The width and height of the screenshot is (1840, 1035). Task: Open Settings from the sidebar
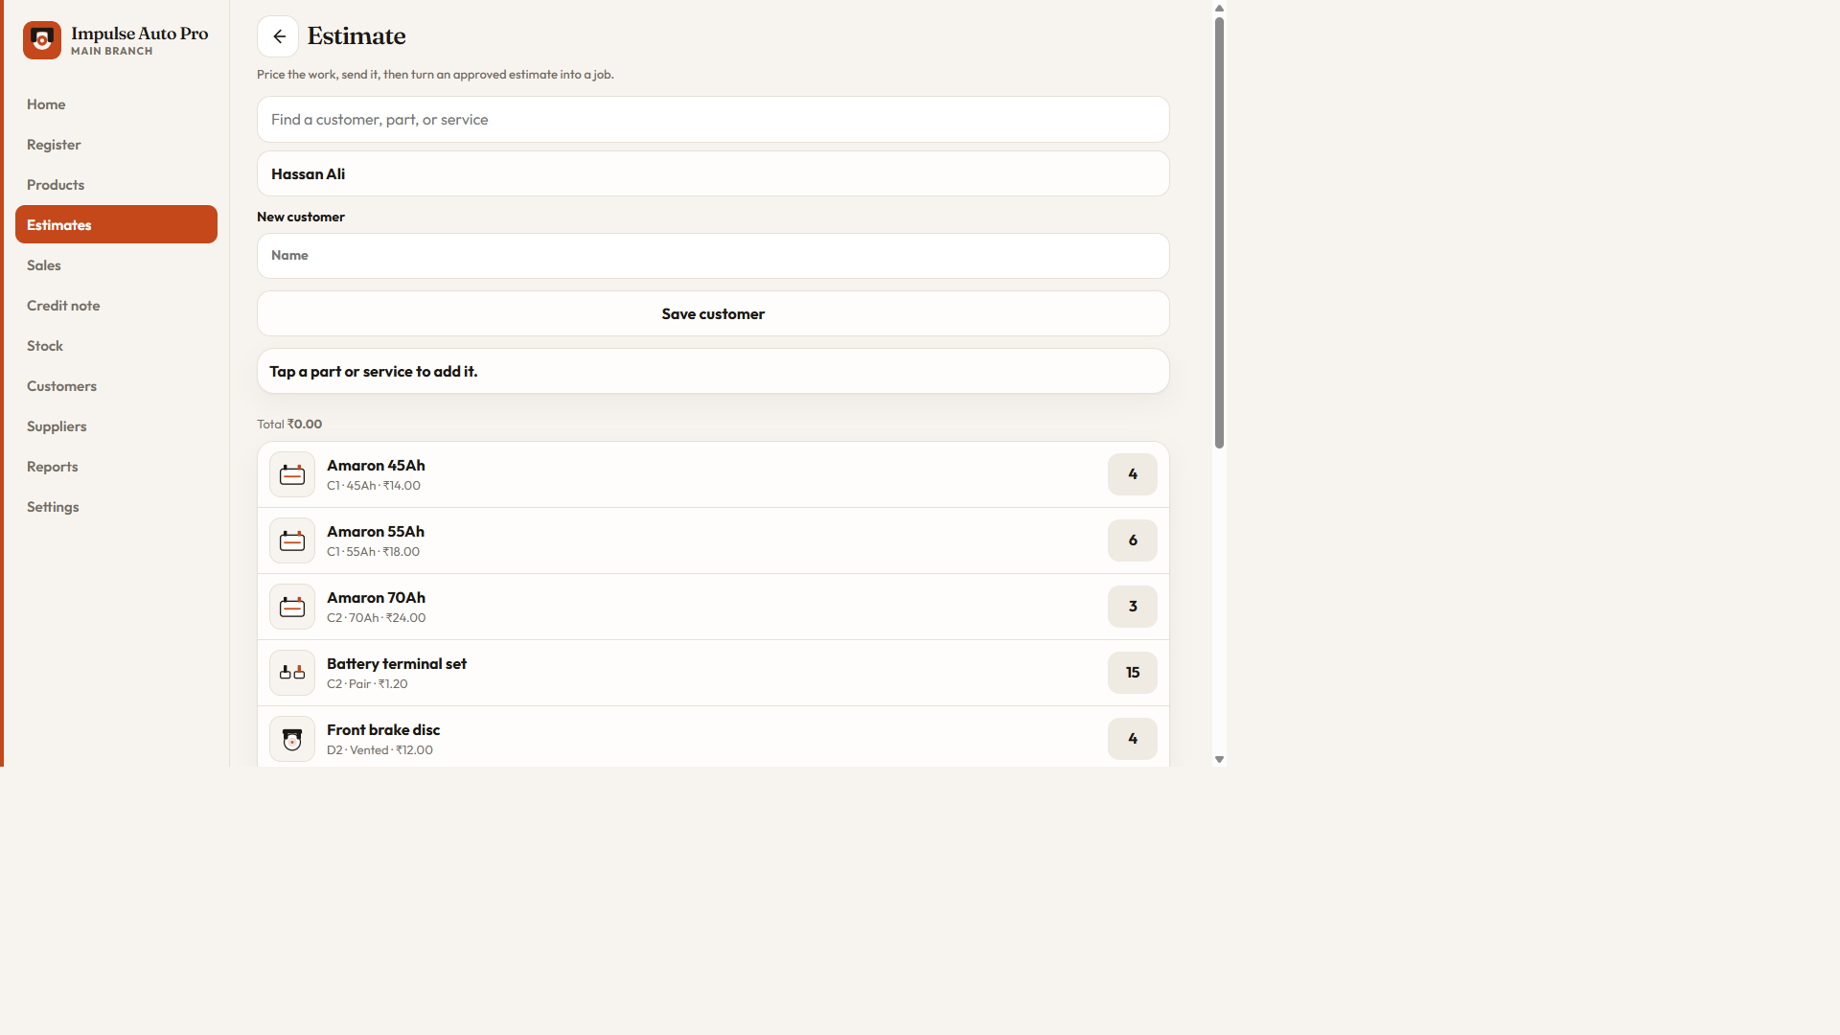pyautogui.click(x=116, y=507)
